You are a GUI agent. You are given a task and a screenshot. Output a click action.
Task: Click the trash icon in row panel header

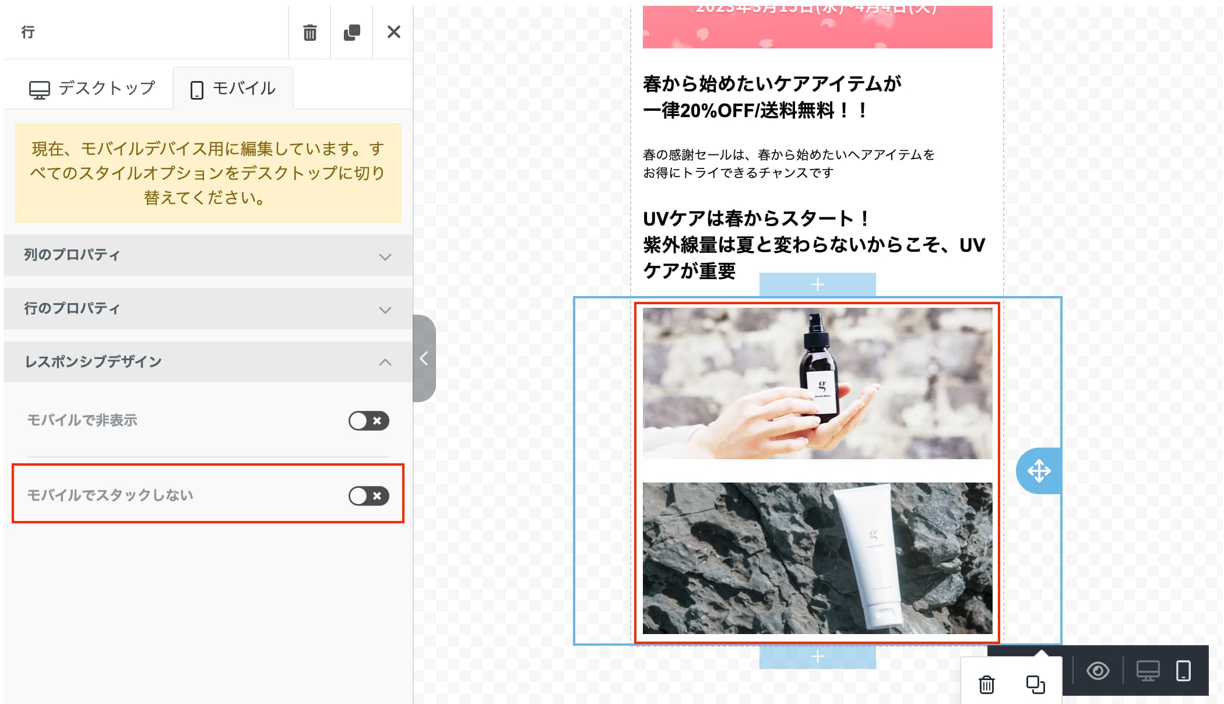309,32
